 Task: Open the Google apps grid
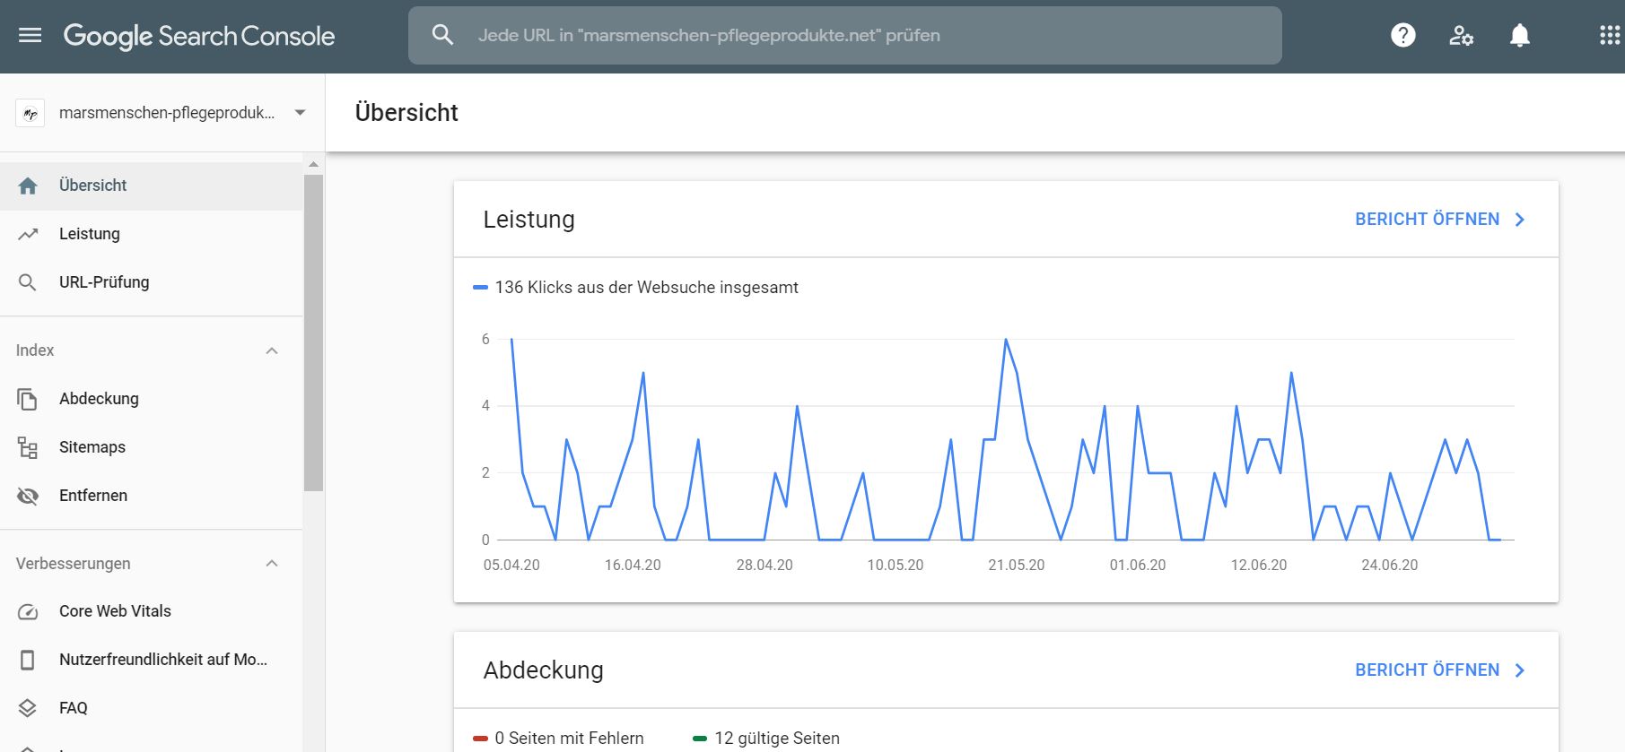(x=1610, y=35)
